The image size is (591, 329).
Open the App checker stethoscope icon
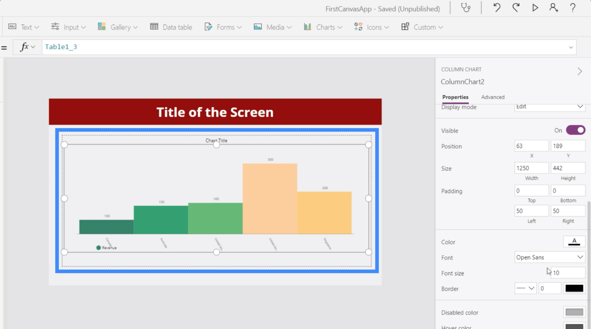pos(465,8)
